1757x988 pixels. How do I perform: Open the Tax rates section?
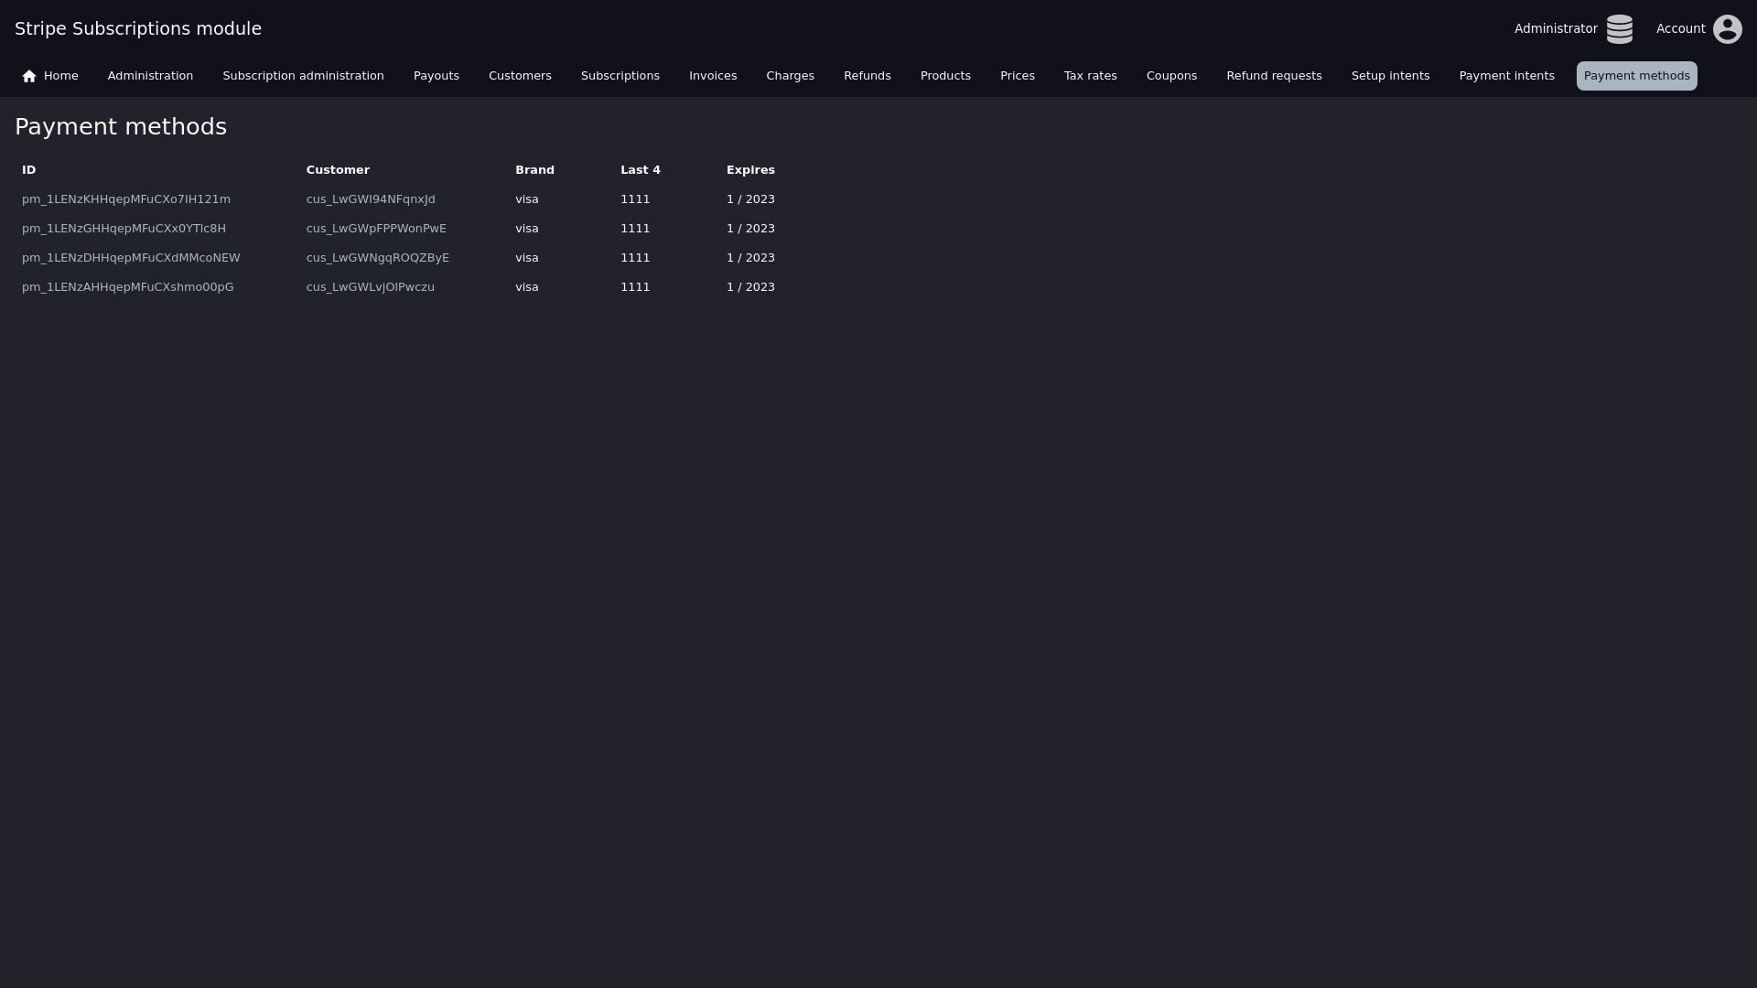(x=1090, y=76)
